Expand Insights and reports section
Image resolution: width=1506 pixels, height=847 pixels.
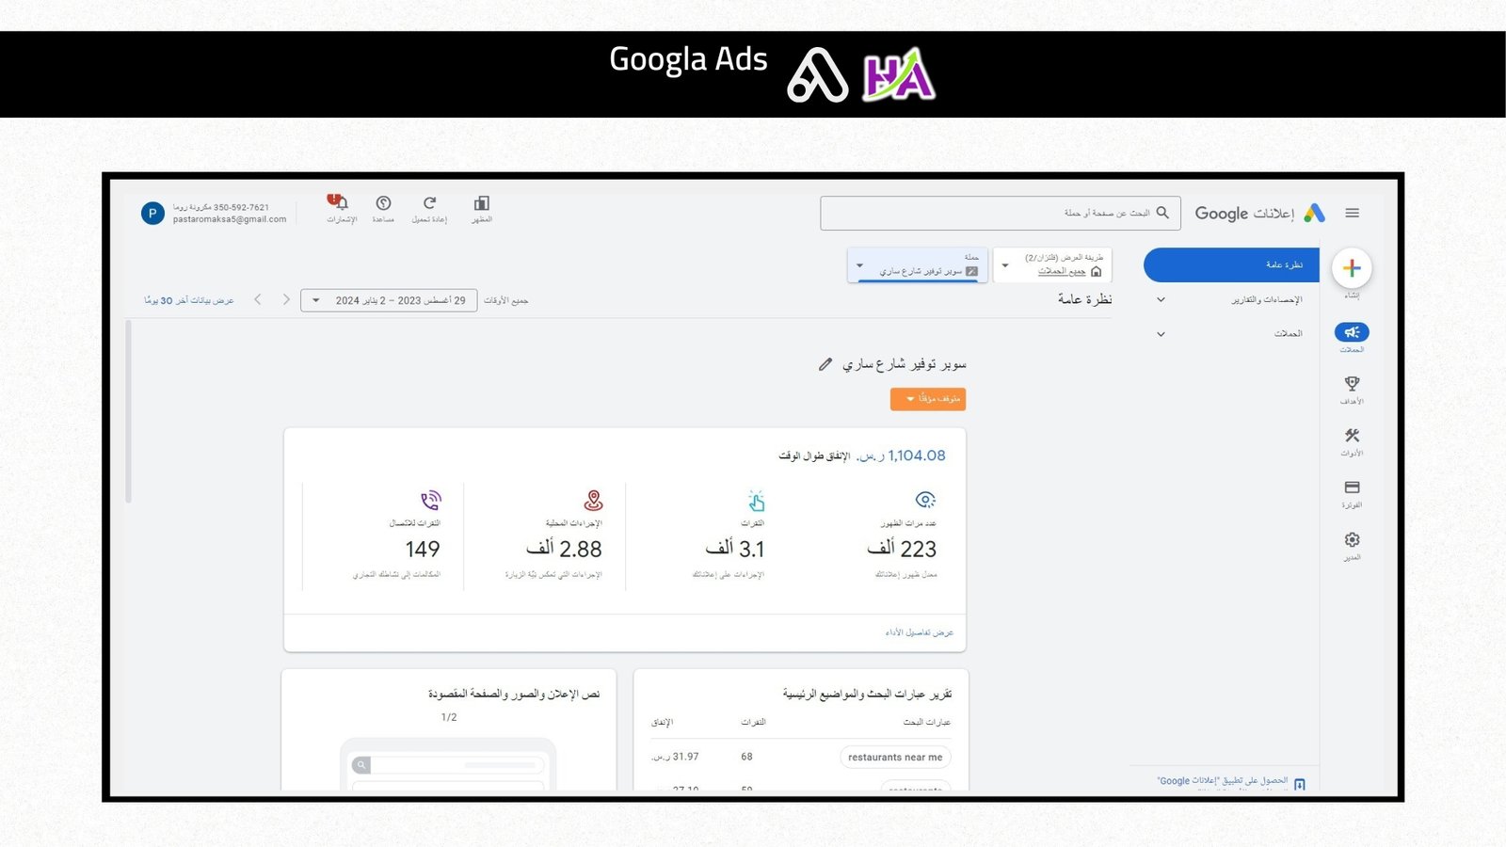coord(1231,299)
